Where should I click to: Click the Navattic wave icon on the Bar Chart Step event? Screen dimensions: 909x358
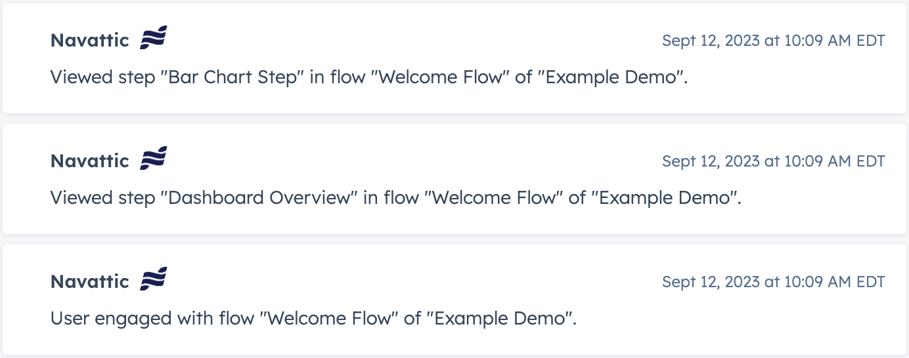[154, 38]
